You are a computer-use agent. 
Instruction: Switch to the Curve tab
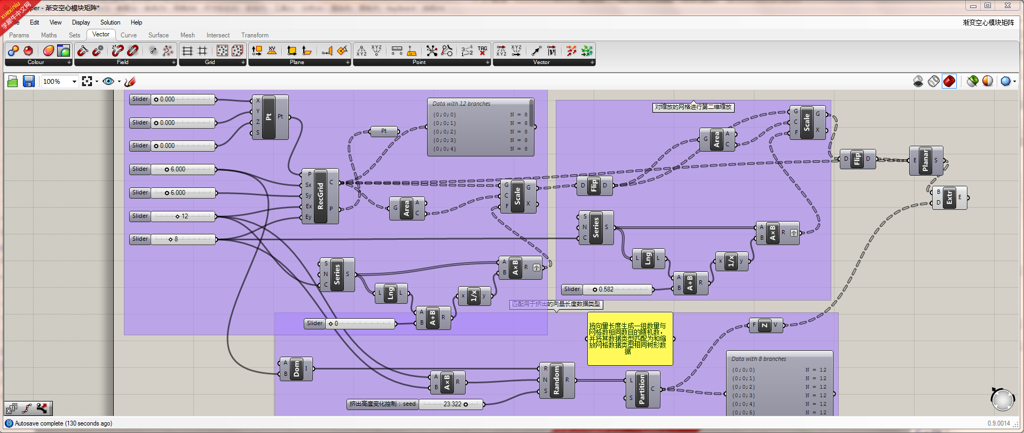pos(129,35)
